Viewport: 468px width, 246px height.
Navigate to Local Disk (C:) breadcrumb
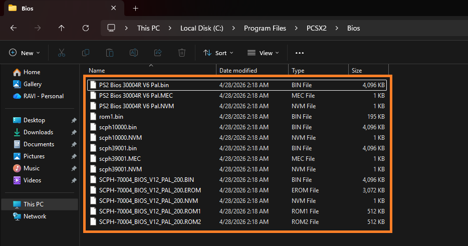tap(202, 28)
